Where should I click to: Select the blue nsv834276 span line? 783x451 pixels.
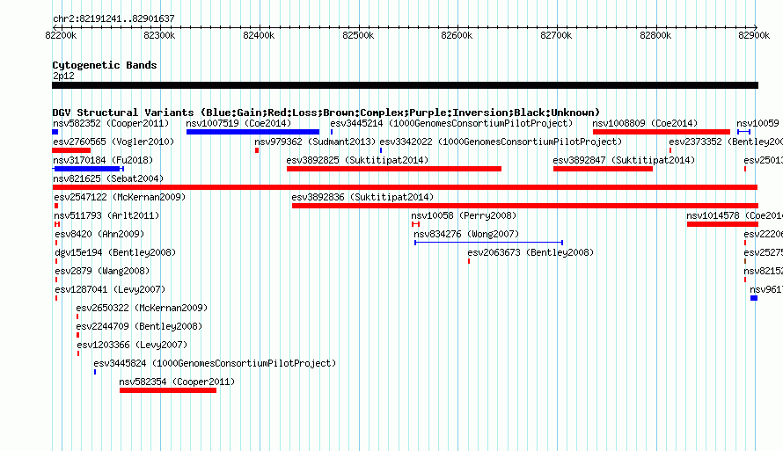(489, 243)
